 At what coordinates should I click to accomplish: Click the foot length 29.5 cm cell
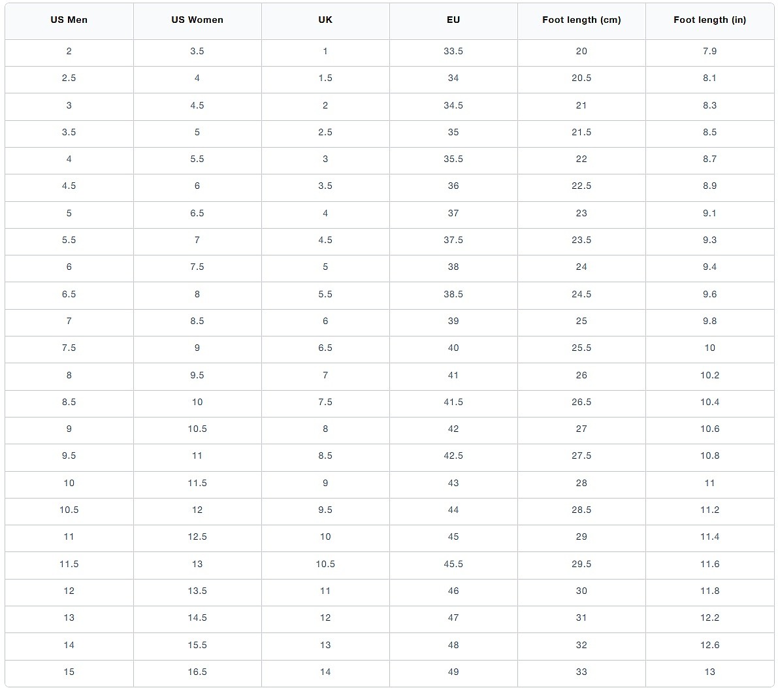[581, 565]
